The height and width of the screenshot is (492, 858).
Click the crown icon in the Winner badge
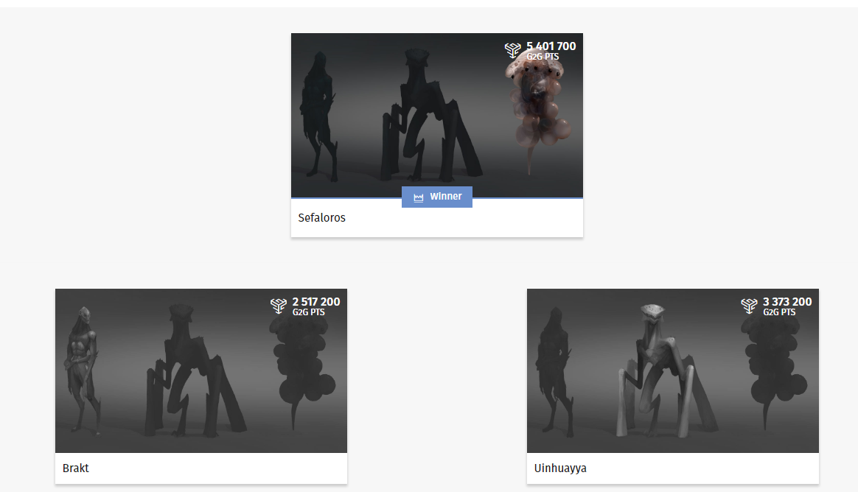point(419,197)
